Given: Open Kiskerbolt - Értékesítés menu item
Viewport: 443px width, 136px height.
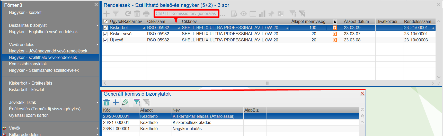Looking at the screenshot, I should 31,83.
